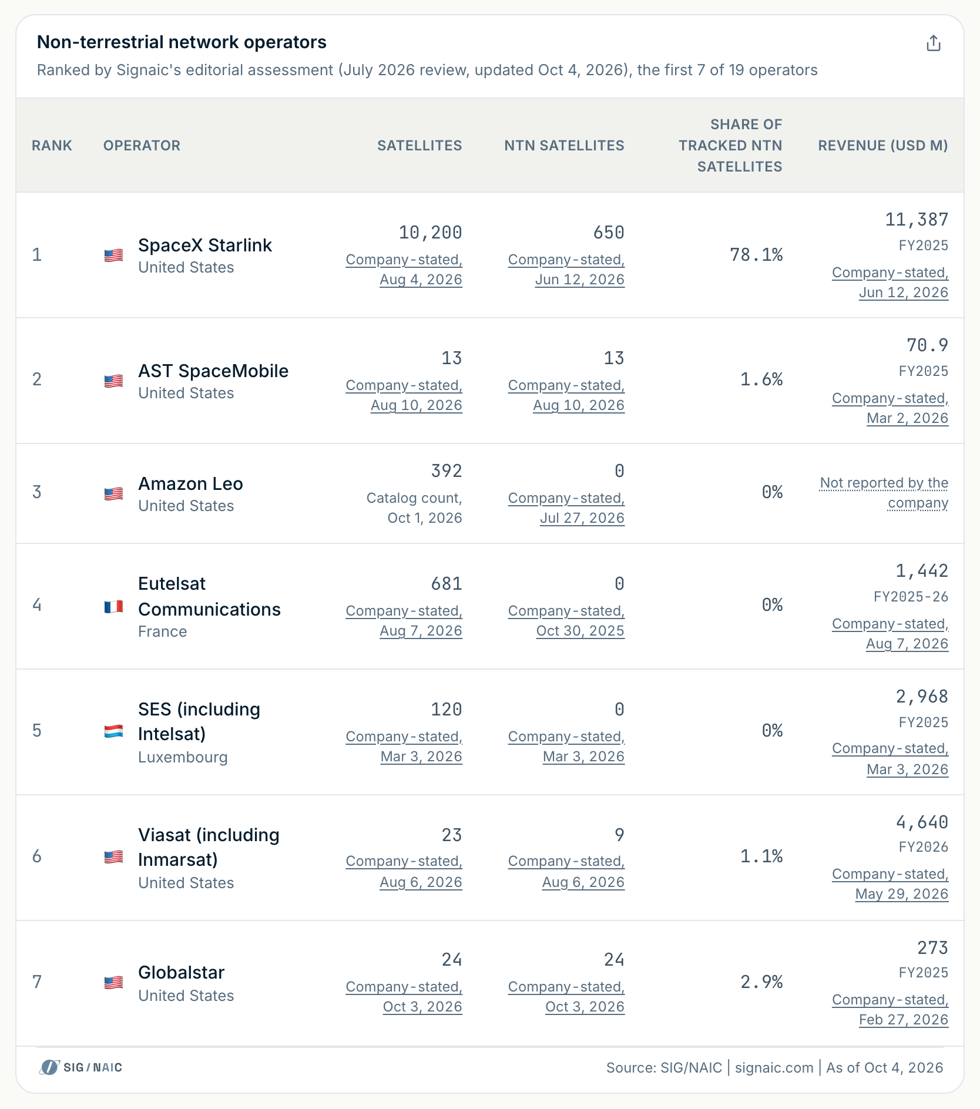Click the Rank column header
Viewport: 980px width, 1109px height.
coord(52,146)
